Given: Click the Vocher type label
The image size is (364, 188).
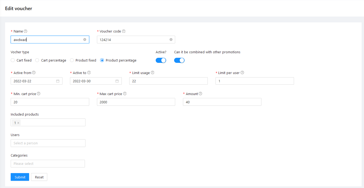Looking at the screenshot, I should pyautogui.click(x=20, y=52).
